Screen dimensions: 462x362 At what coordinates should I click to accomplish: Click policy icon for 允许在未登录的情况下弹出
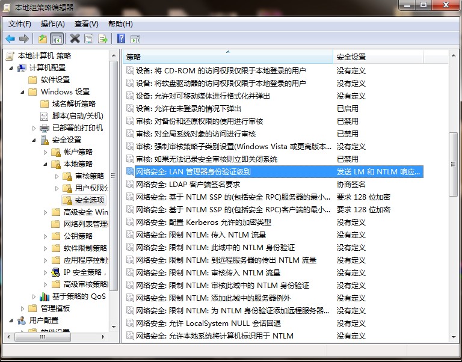point(130,108)
